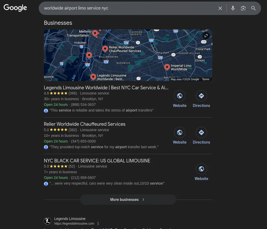This screenshot has height=229, width=267.
Task: Open Relier Worldwide website globe icon
Action: coord(180,132)
